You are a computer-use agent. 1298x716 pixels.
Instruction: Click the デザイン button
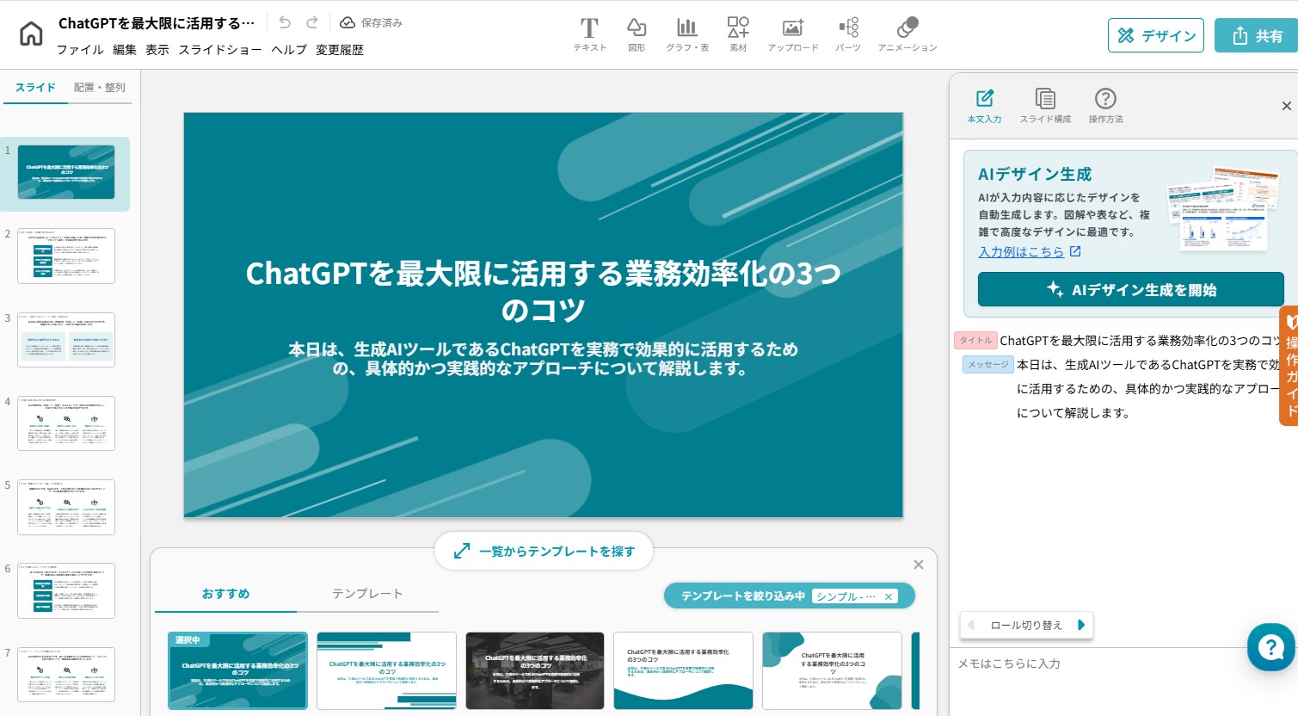pos(1156,35)
